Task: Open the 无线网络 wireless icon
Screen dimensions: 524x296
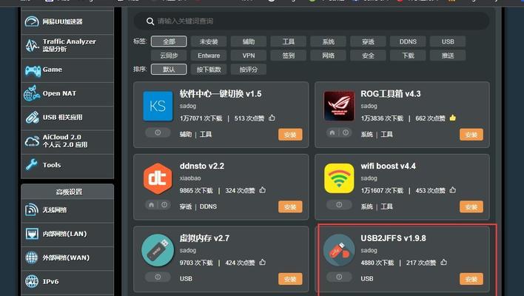Action: 31,210
